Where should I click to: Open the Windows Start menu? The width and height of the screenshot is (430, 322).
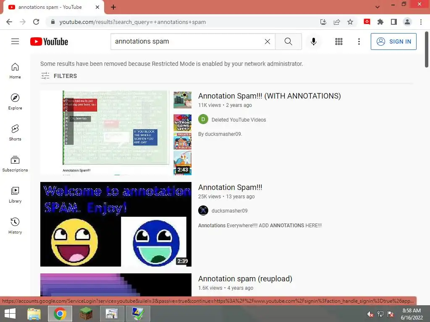(x=10, y=314)
